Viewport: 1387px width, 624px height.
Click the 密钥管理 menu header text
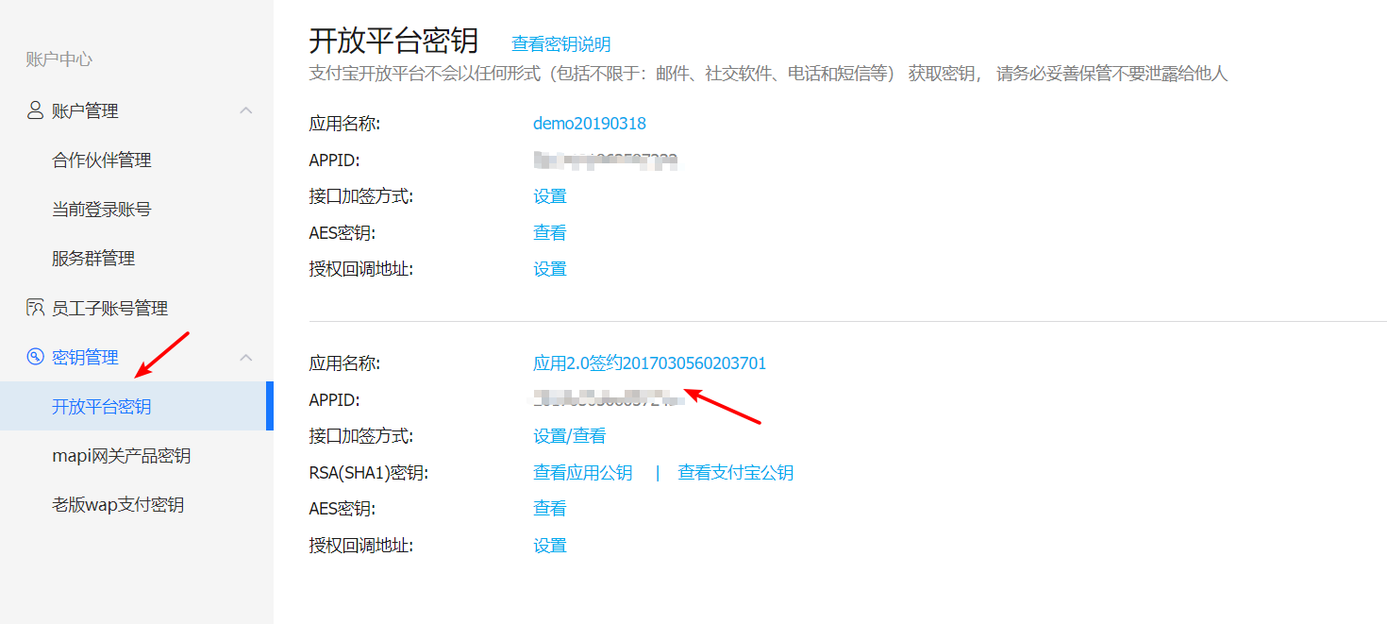(85, 357)
